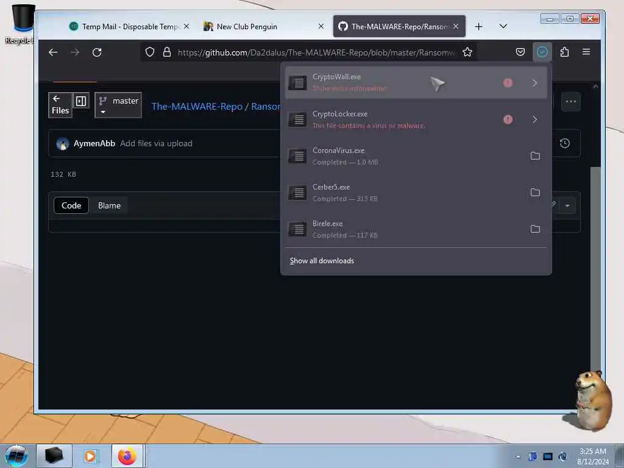Screen dimensions: 624x468
Task: Open the Windows Start menu
Action: point(16,456)
